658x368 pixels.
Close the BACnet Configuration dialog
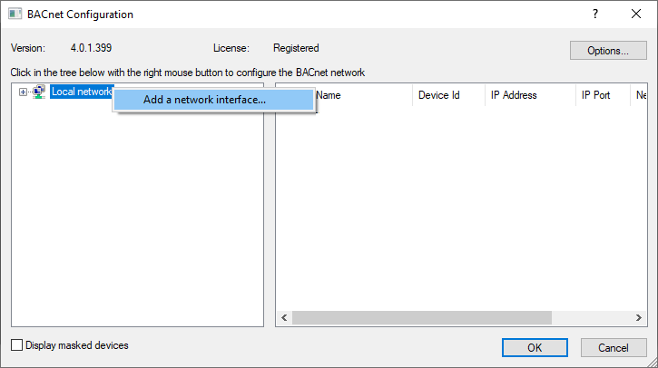pos(636,15)
